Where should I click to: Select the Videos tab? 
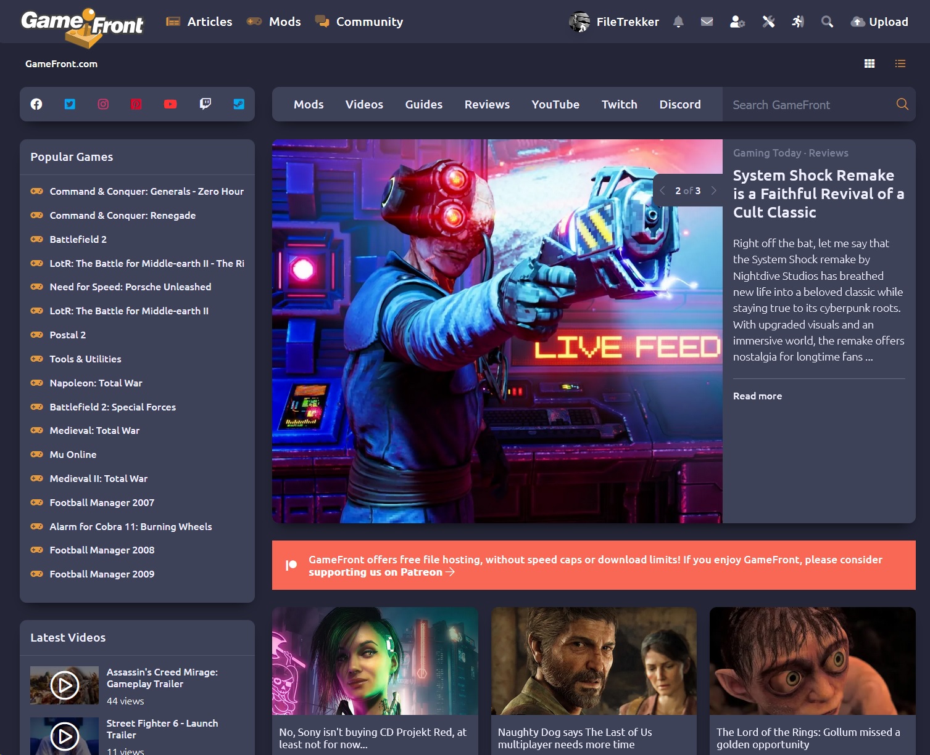tap(364, 104)
